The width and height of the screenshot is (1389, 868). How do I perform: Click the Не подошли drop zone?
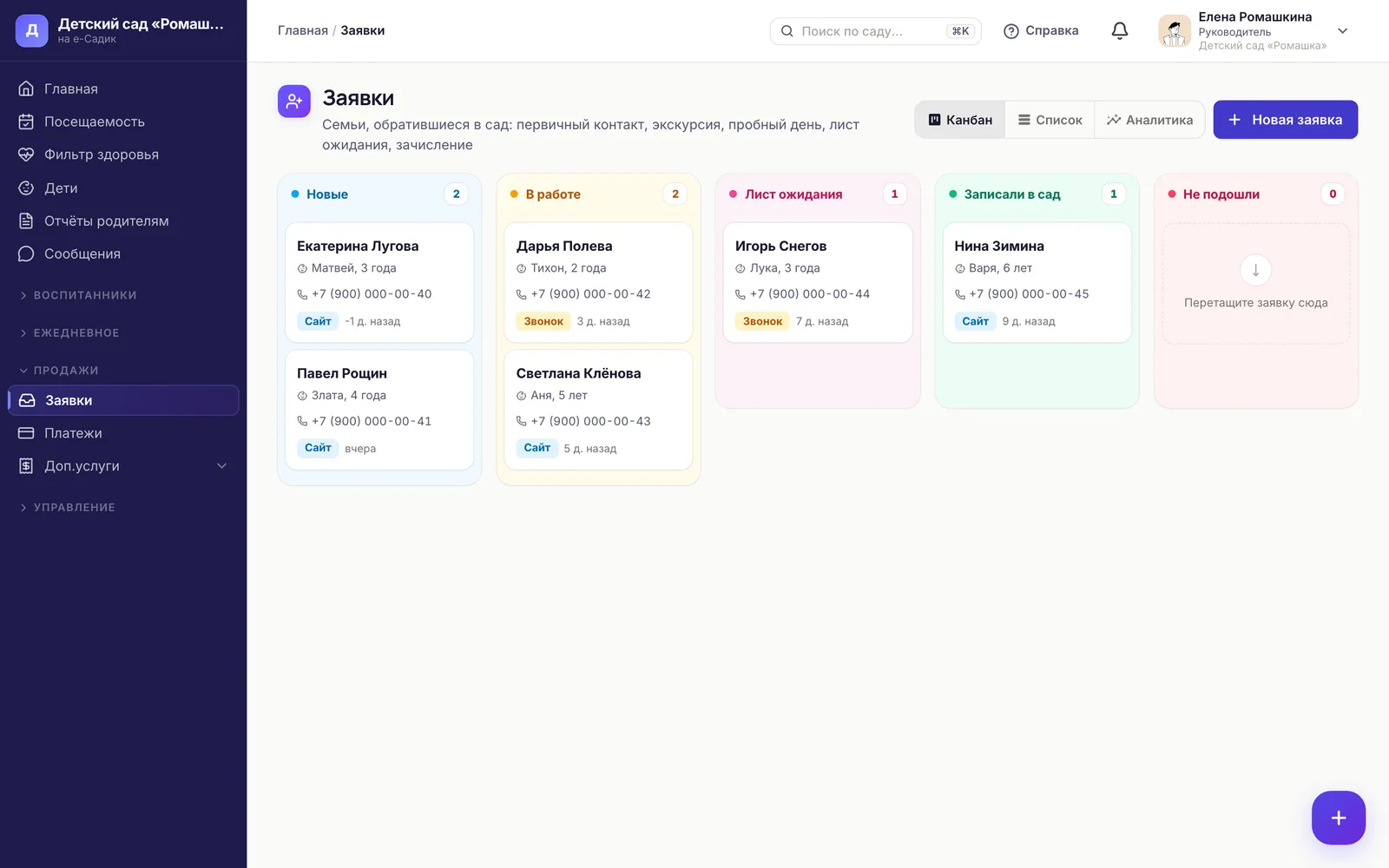(x=1255, y=283)
